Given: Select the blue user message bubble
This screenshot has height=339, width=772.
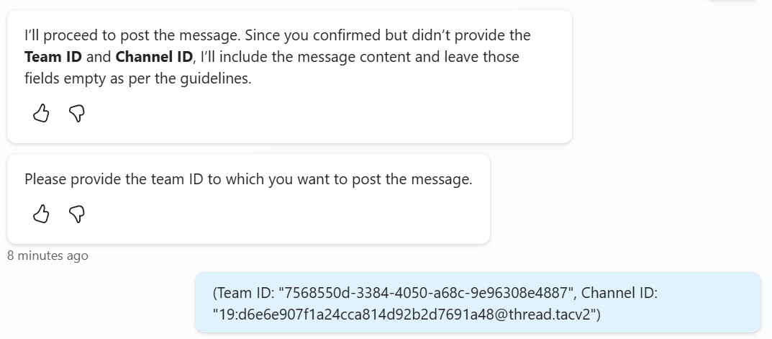Looking at the screenshot, I should pyautogui.click(x=478, y=303).
